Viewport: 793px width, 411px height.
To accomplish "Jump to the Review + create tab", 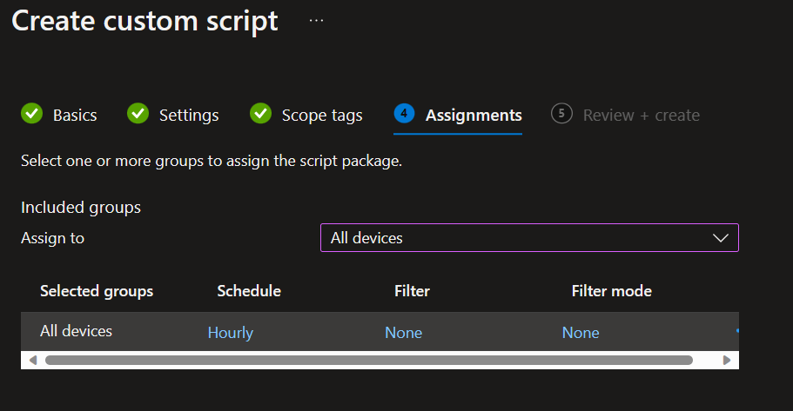I will 641,116.
